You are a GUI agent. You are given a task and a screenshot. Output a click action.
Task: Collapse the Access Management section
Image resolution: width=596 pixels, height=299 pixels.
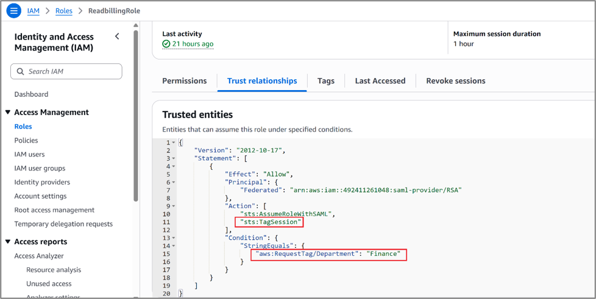click(x=8, y=113)
